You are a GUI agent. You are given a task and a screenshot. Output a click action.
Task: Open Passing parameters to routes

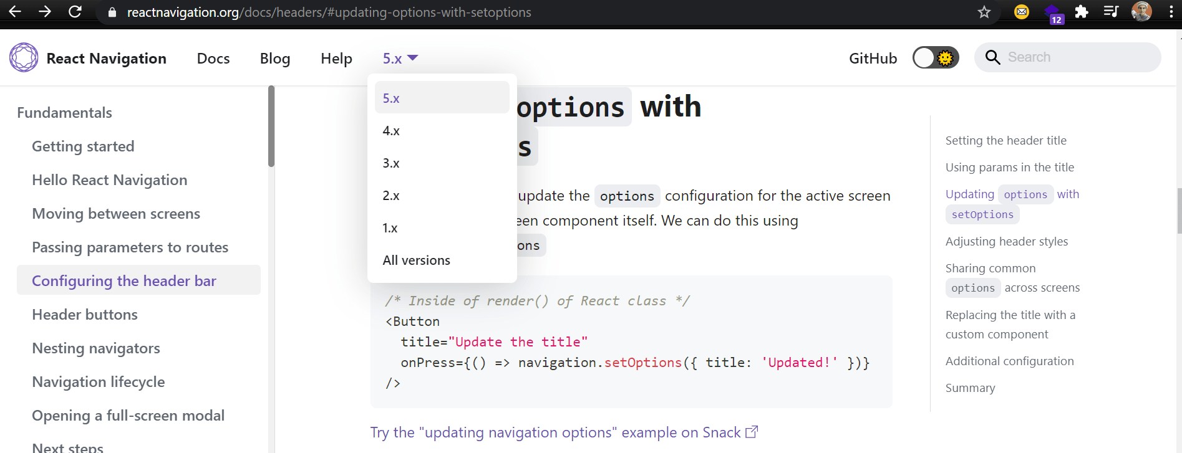pos(130,247)
